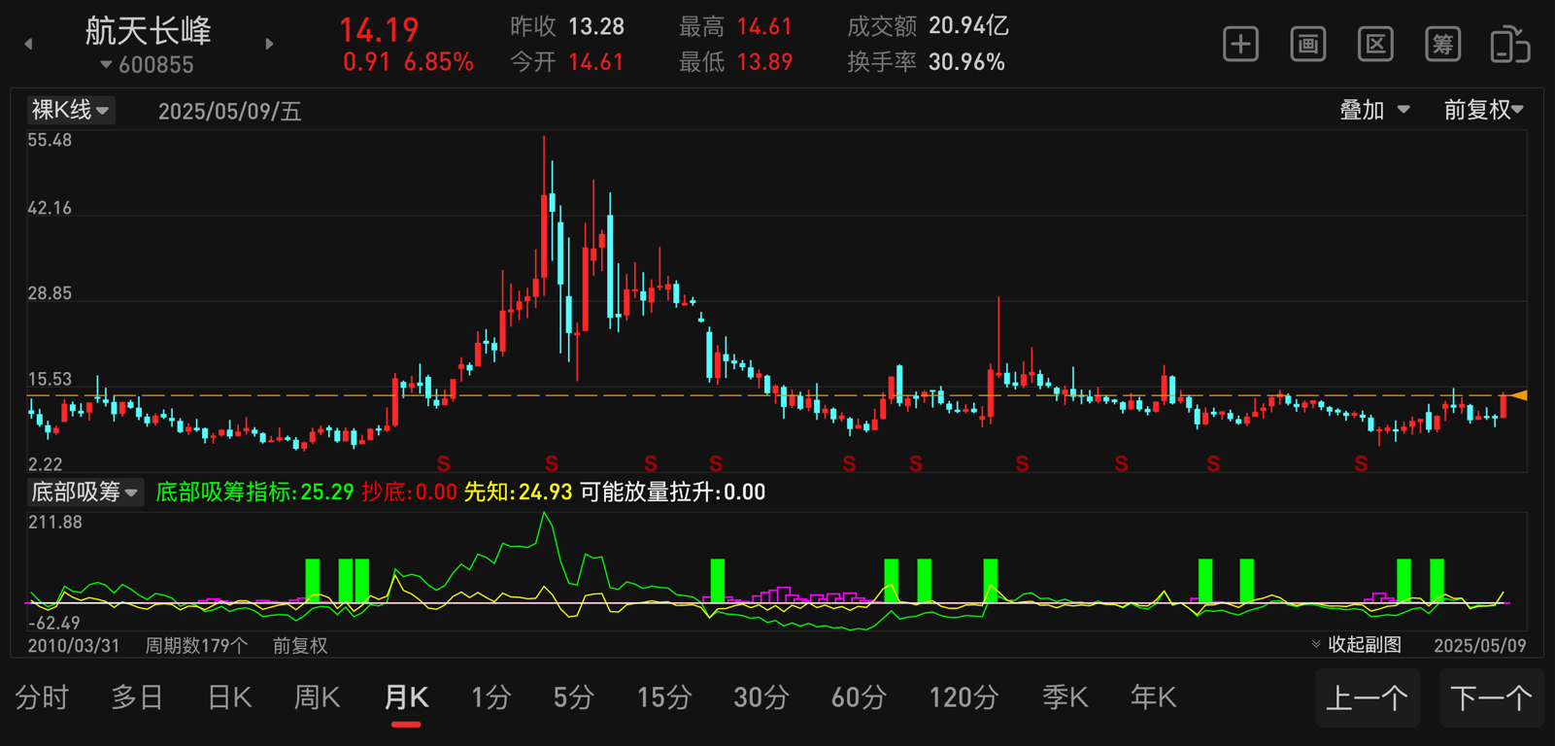The height and width of the screenshot is (746, 1555).
Task: Click current price 14.19
Action: 379,30
